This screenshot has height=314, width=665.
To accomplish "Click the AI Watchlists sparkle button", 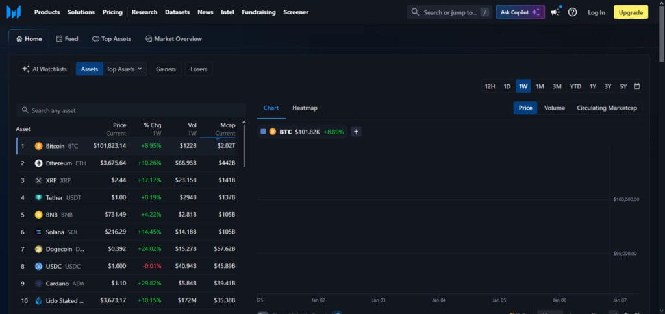I will point(44,69).
